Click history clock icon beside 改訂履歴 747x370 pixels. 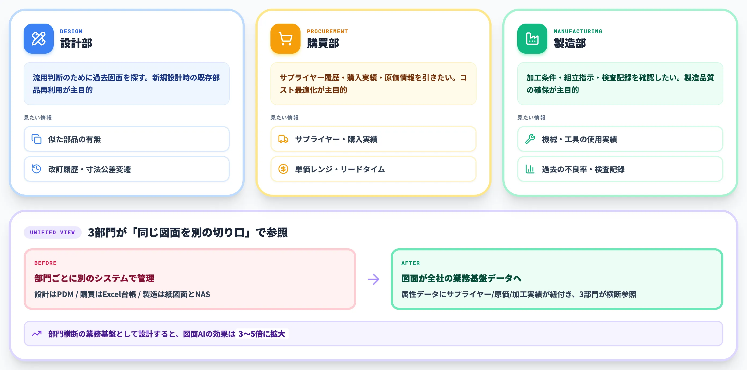click(x=36, y=169)
